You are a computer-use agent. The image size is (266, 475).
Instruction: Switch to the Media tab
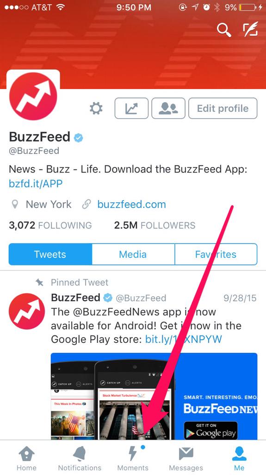point(133,254)
